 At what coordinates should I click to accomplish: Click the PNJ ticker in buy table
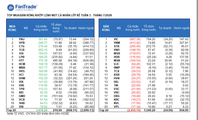coord(22,39)
